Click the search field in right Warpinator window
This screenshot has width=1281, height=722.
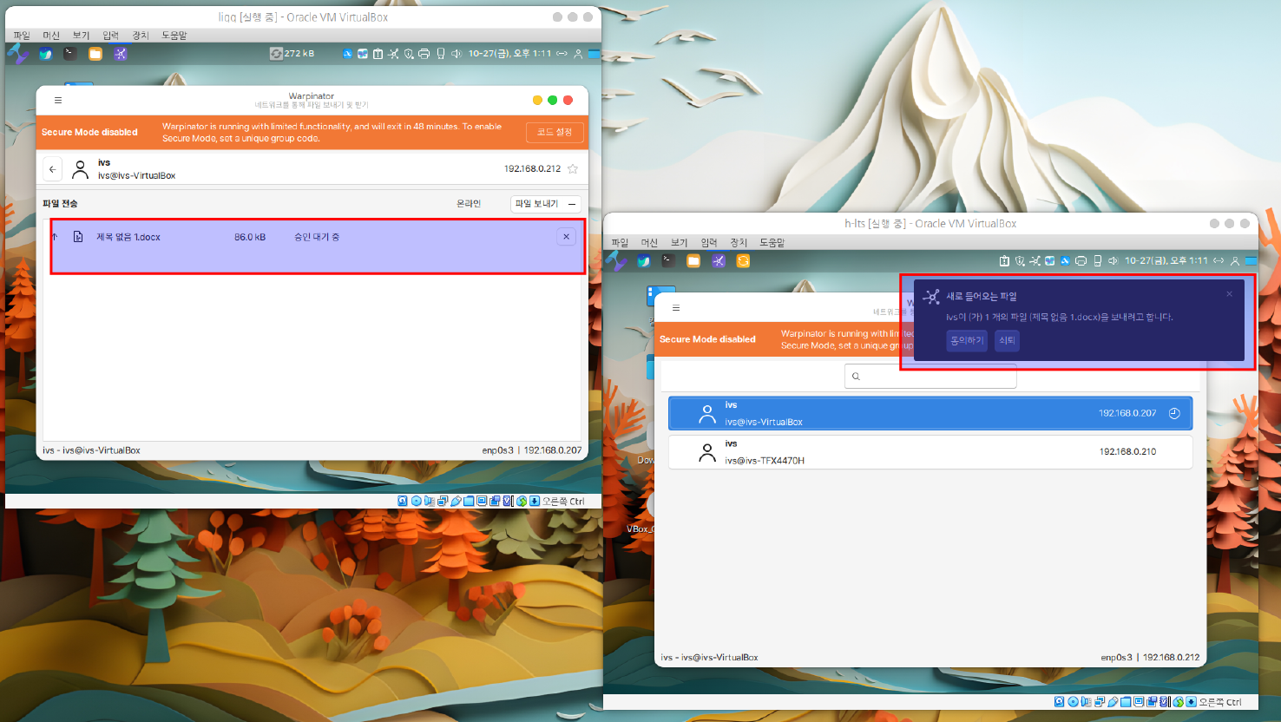pos(930,376)
